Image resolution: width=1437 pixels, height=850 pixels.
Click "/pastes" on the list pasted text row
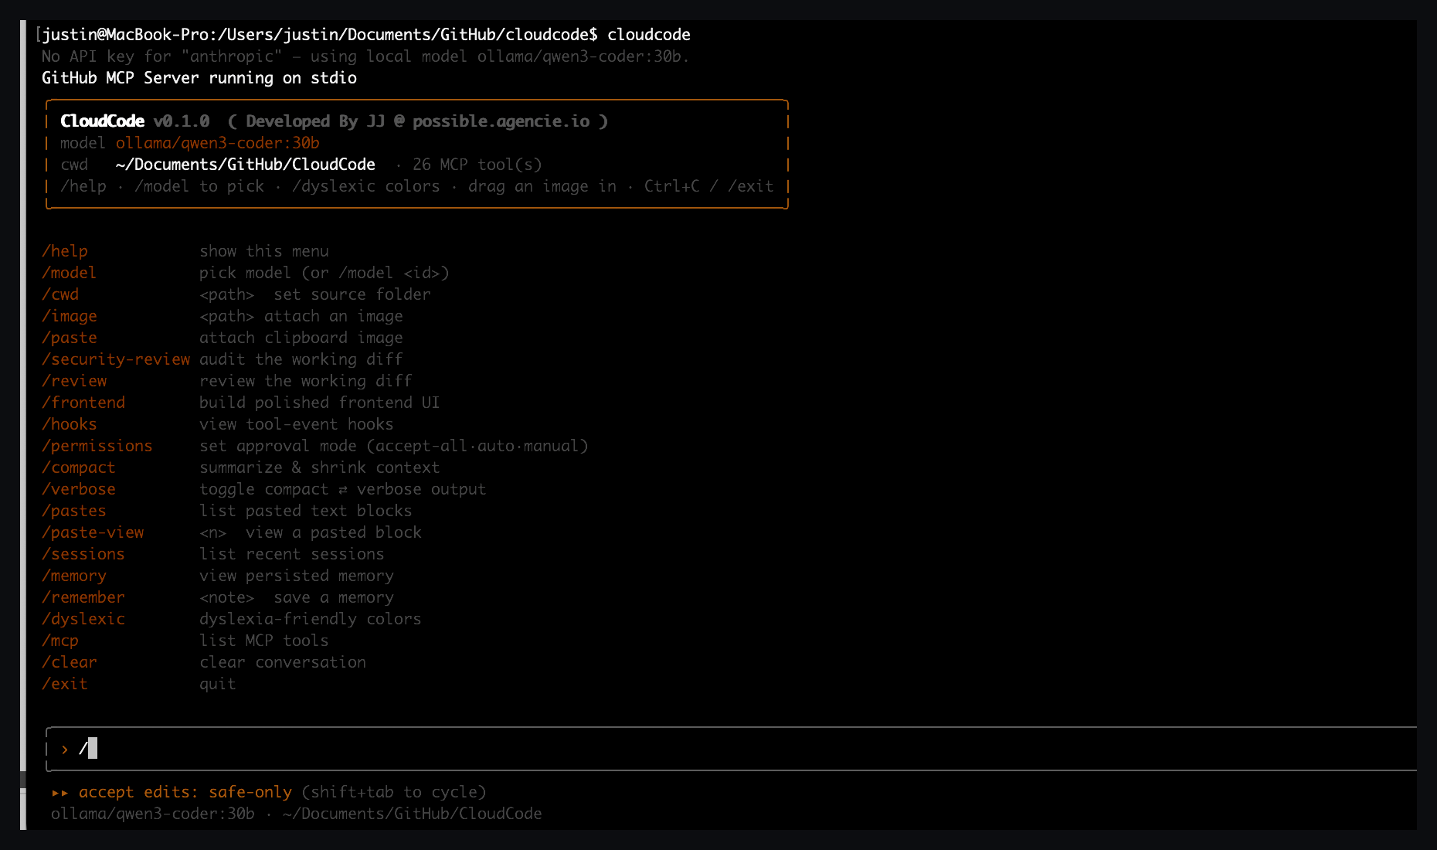pyautogui.click(x=74, y=511)
